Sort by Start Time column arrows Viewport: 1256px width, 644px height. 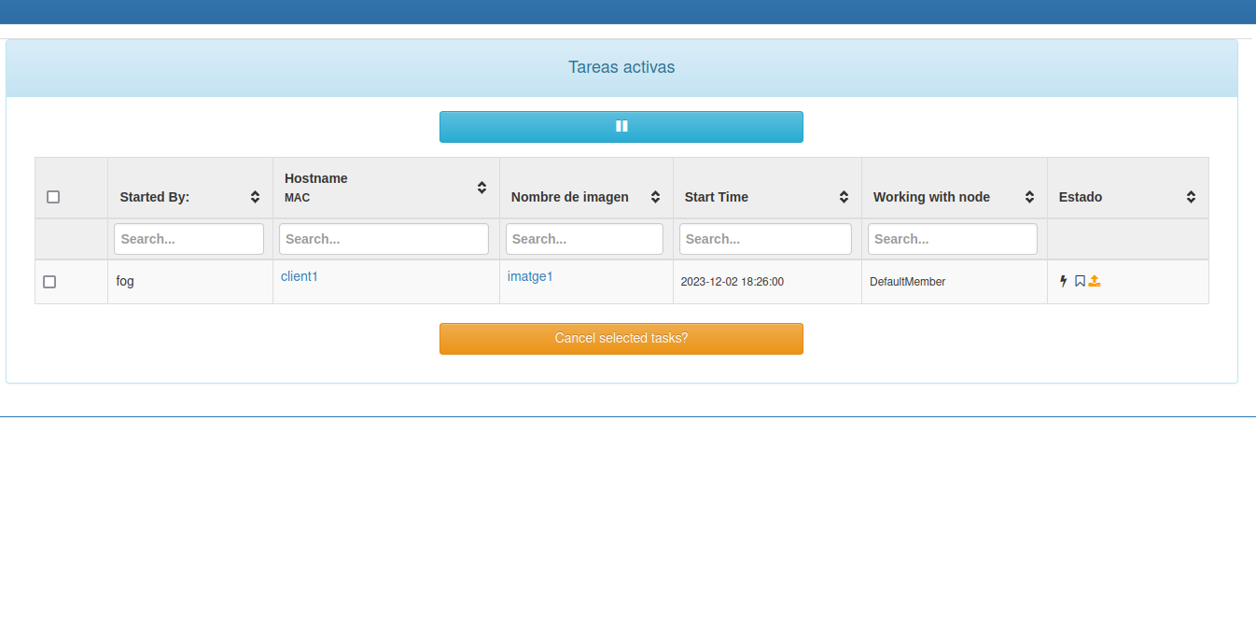click(x=844, y=197)
